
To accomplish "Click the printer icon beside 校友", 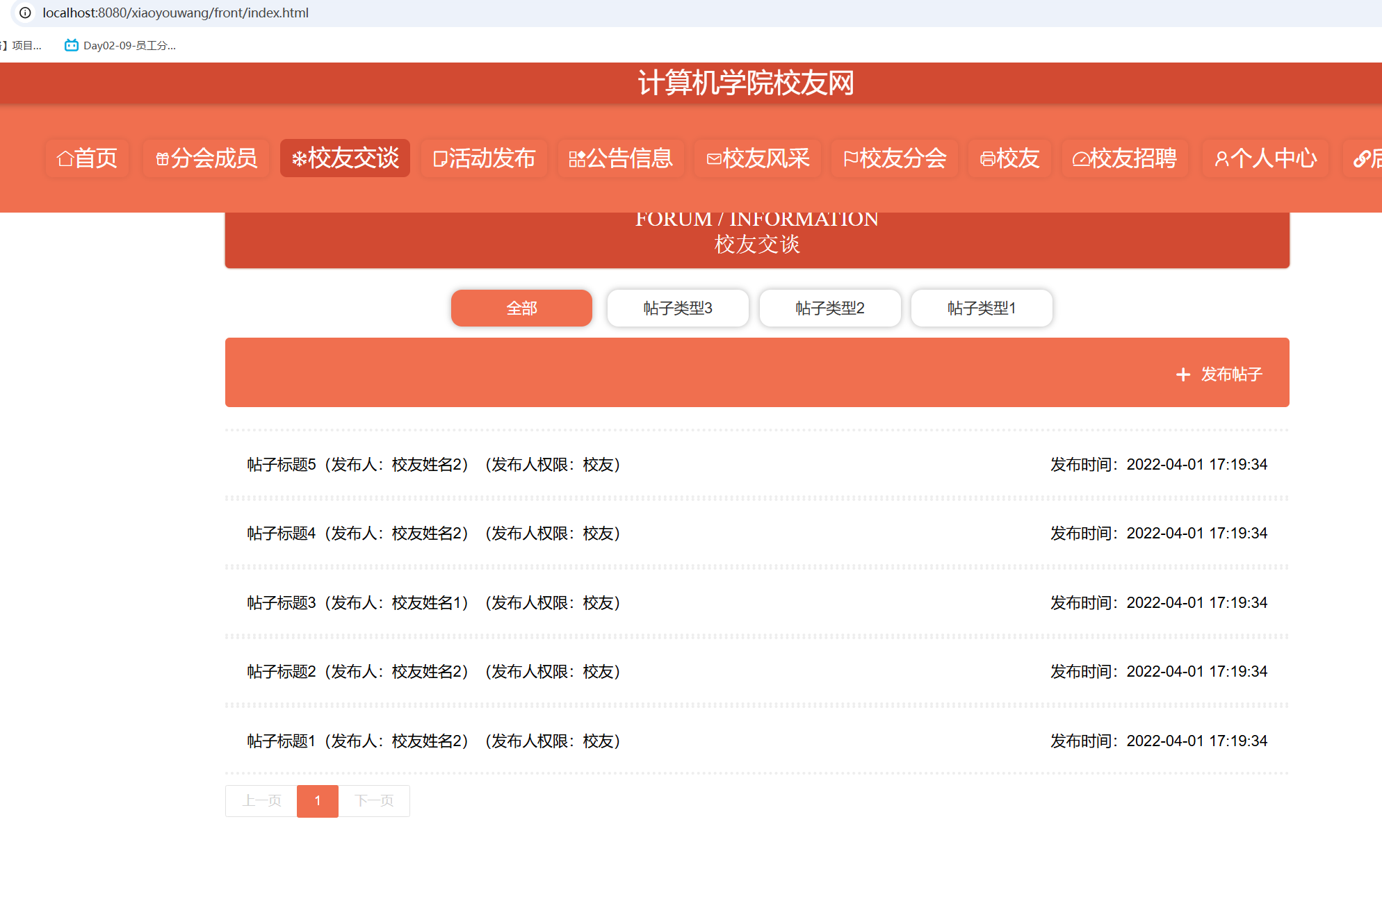I will click(987, 159).
